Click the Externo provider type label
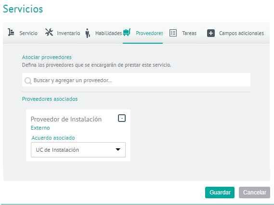This screenshot has height=205, width=274. click(x=40, y=128)
